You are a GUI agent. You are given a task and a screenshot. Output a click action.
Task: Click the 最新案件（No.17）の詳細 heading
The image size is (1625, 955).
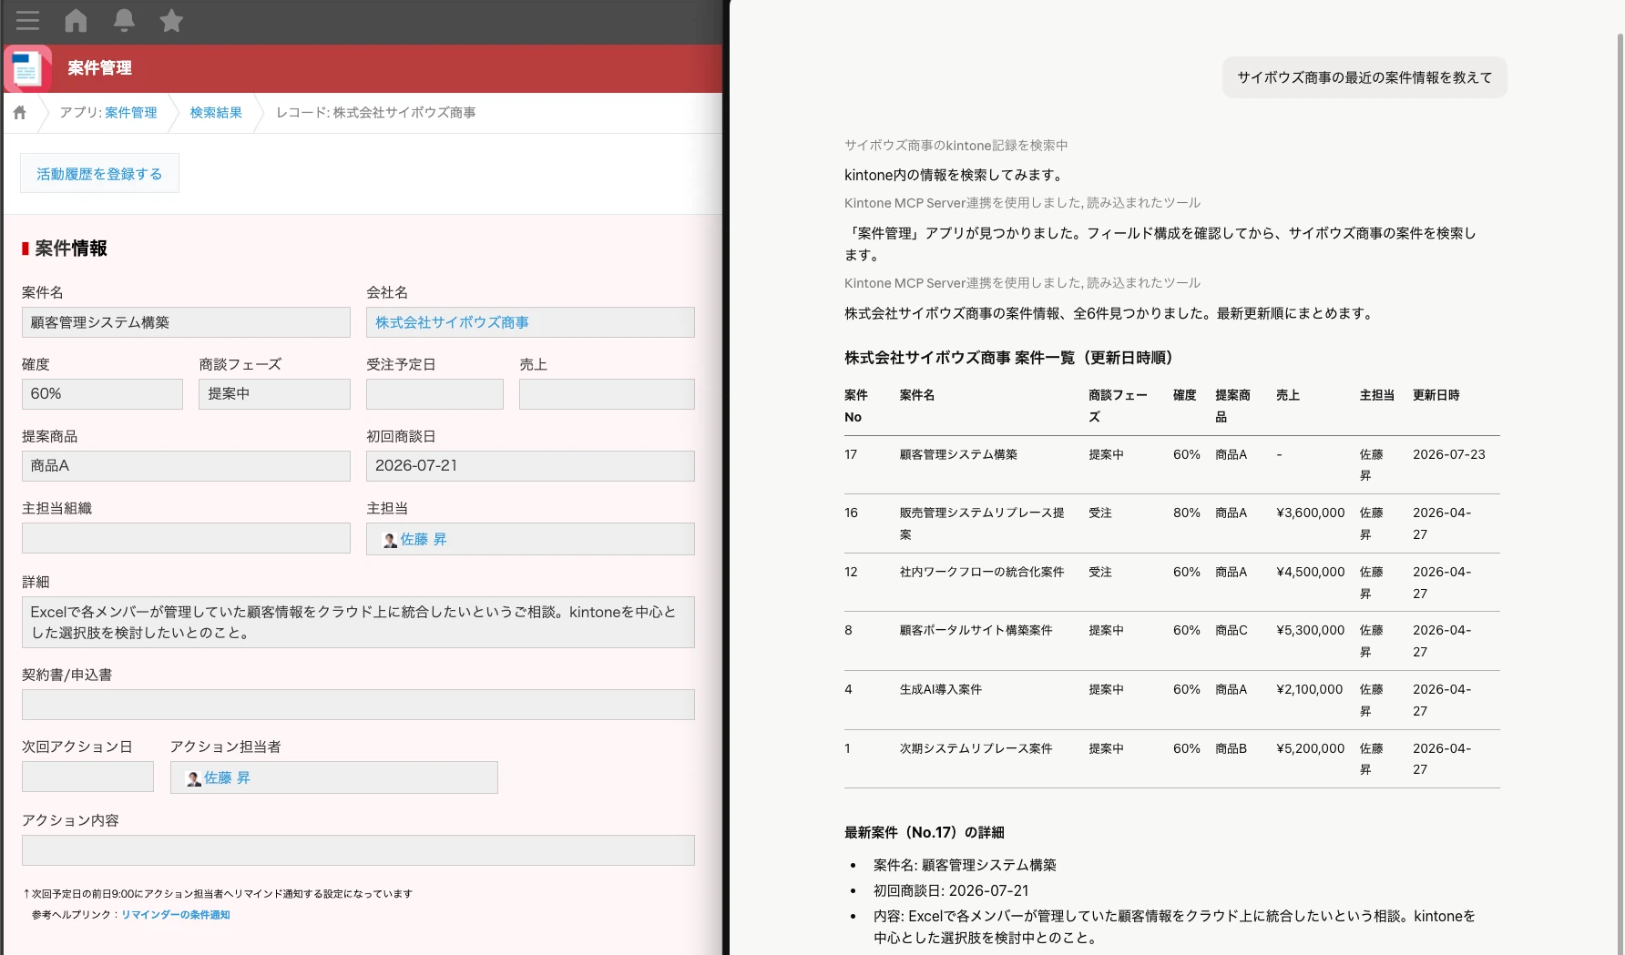tap(924, 832)
